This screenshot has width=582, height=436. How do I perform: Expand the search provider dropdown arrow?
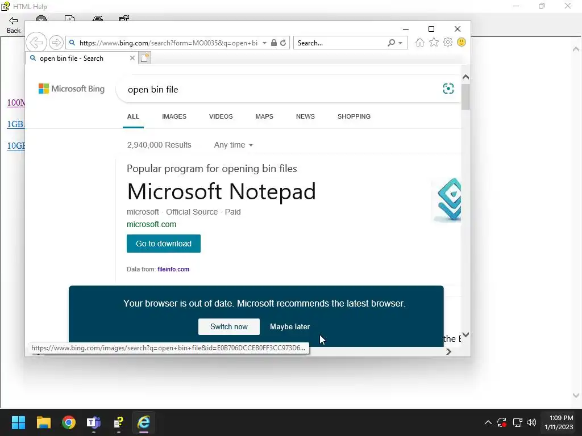tap(401, 43)
